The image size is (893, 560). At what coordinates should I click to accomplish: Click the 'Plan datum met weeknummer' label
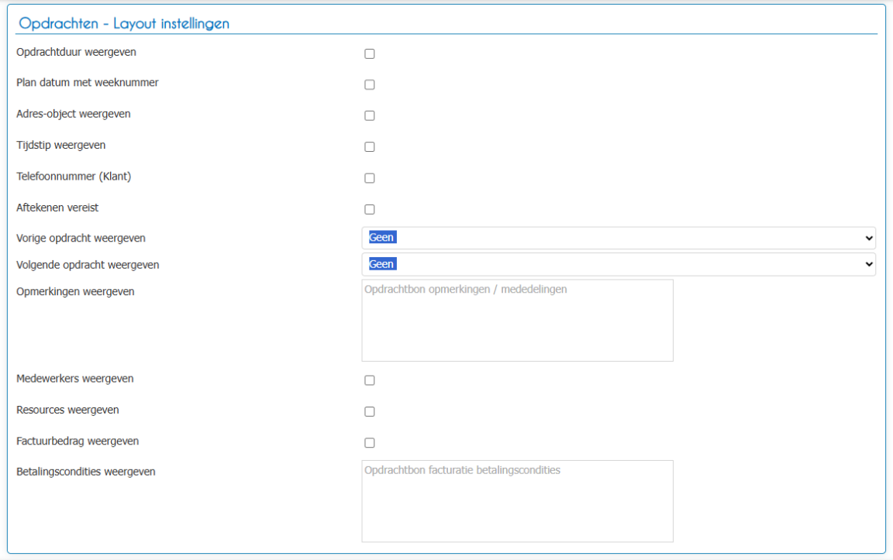point(87,83)
